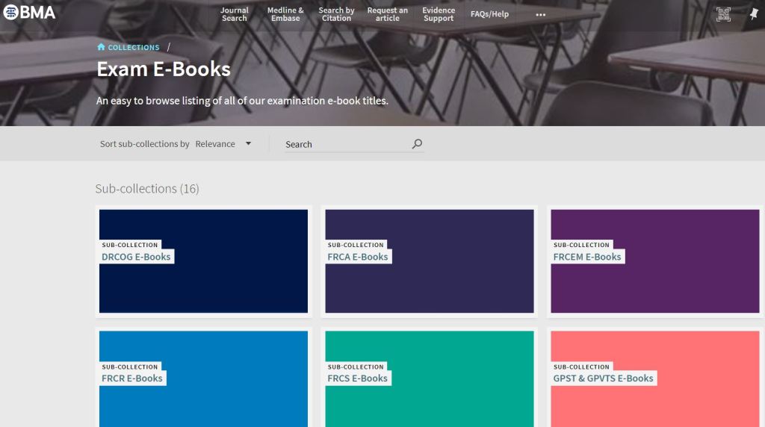
Task: Navigate to Evidence Support
Action: tap(439, 14)
